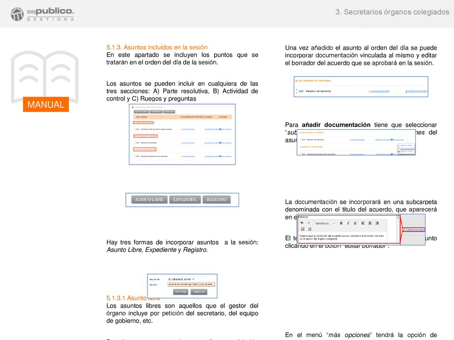The image size is (454, 340).
Task: Click the esPublico Gestiona logo
Action: click(43, 14)
